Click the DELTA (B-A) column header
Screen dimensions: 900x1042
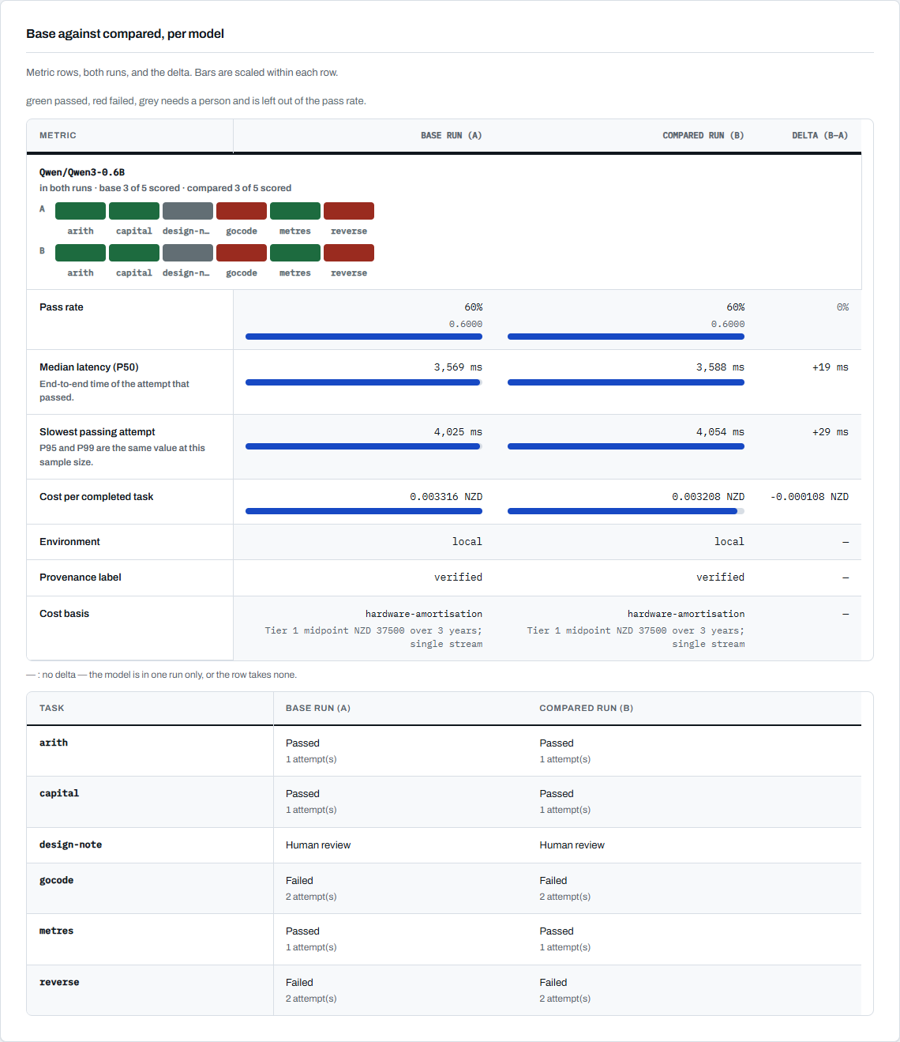pyautogui.click(x=819, y=135)
